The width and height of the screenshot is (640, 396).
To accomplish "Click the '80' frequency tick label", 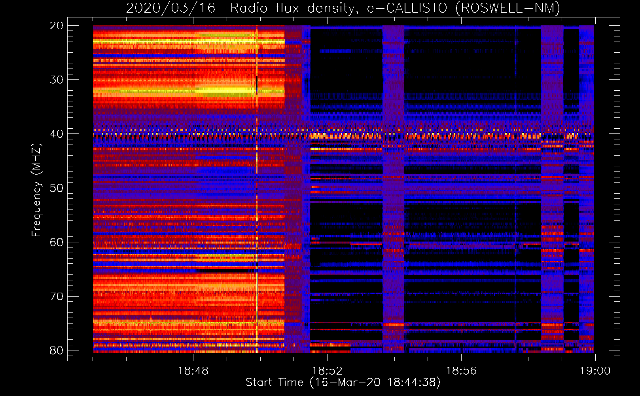I will click(x=57, y=350).
